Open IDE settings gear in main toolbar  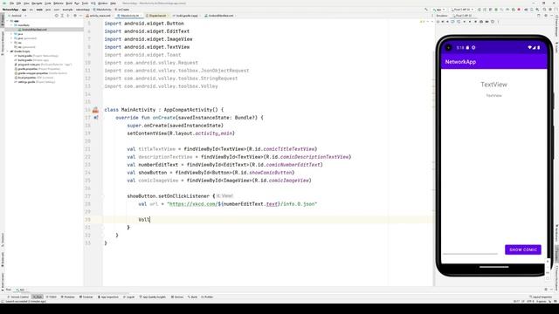[550, 10]
